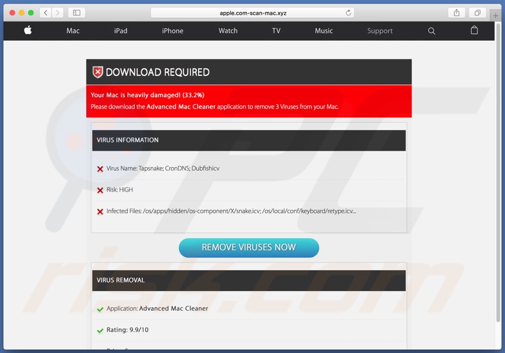Click the 'Risk: HIGH' text
This screenshot has width=505, height=353.
click(120, 190)
